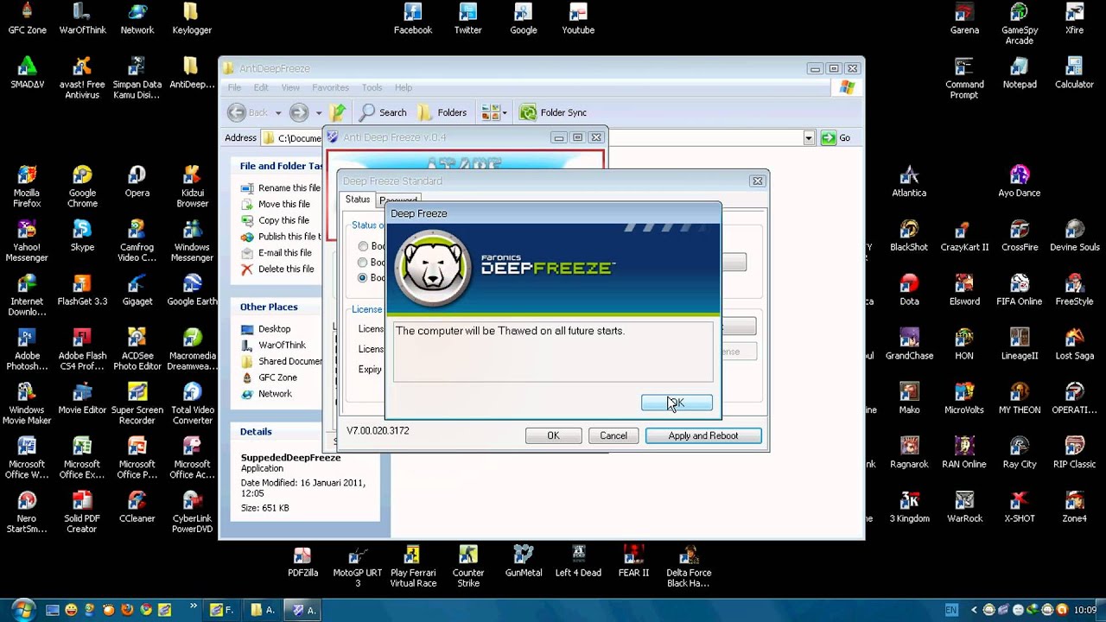Image resolution: width=1106 pixels, height=622 pixels.
Task: Select the Counter Strike desktop icon
Action: coord(467,555)
